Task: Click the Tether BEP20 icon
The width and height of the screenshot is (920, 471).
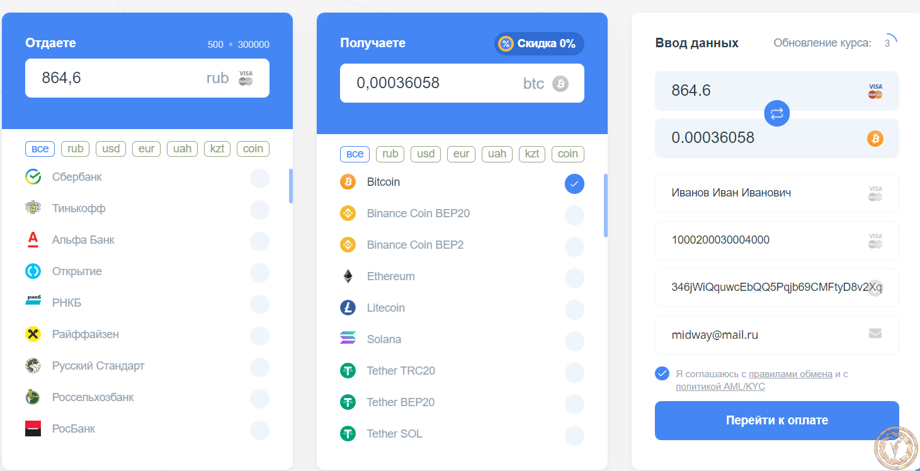Action: click(348, 402)
